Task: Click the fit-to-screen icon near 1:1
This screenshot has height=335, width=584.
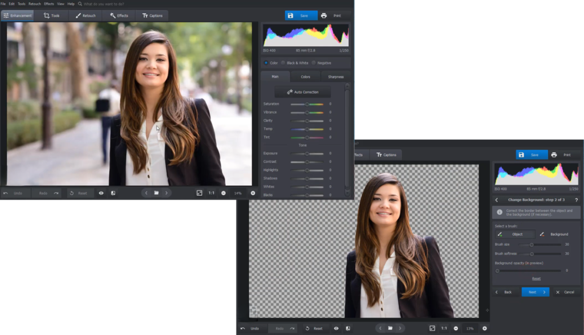Action: pyautogui.click(x=200, y=193)
